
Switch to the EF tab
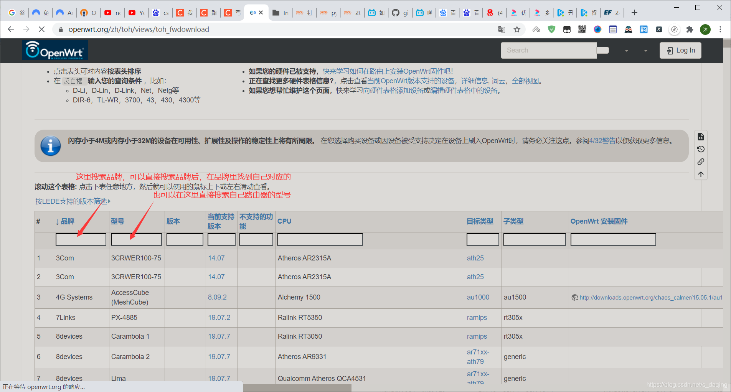(612, 13)
